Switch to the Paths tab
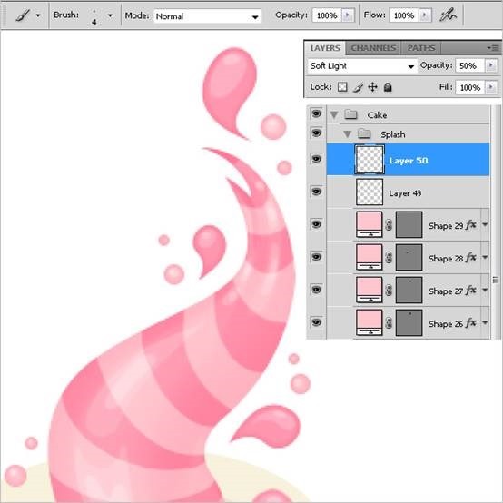The height and width of the screenshot is (503, 503). click(x=421, y=48)
